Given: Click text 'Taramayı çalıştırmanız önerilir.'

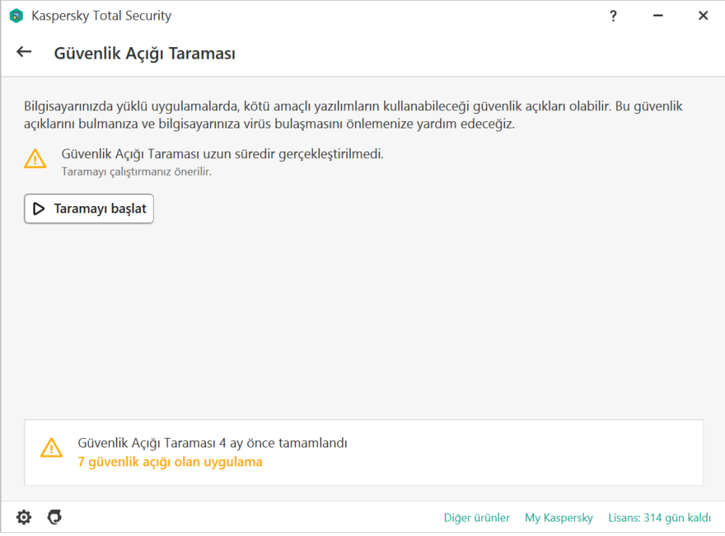Looking at the screenshot, I should click(x=136, y=172).
